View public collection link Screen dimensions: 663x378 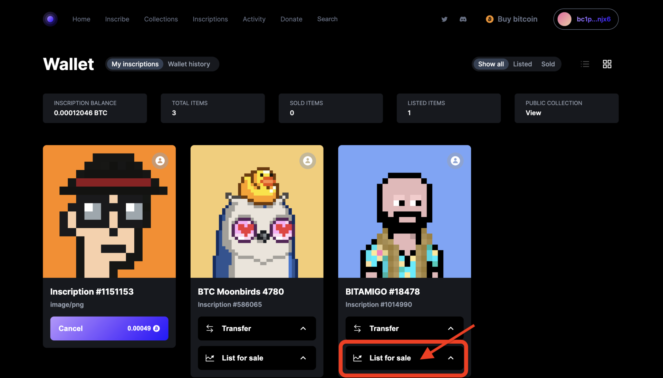[x=533, y=113]
